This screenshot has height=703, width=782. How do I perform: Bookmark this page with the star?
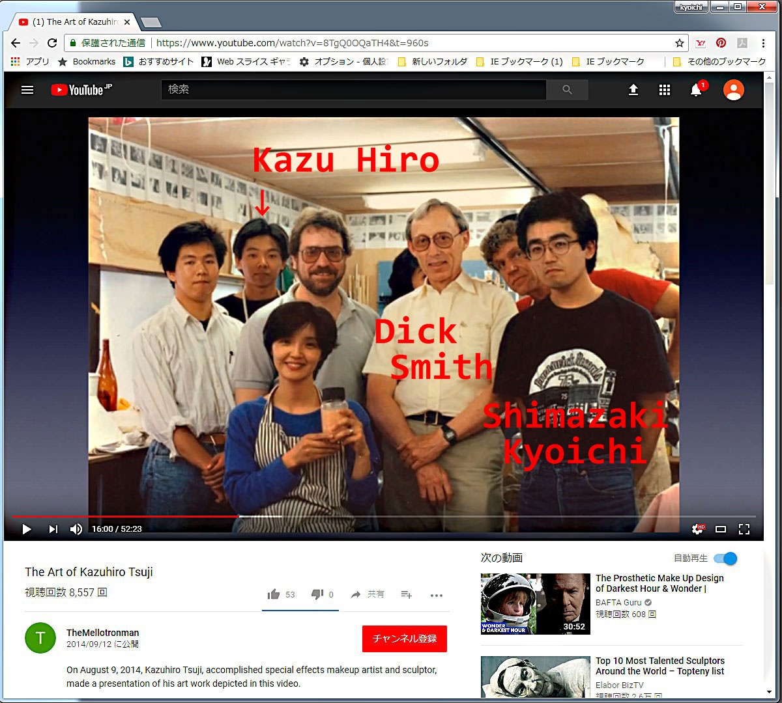(x=680, y=43)
